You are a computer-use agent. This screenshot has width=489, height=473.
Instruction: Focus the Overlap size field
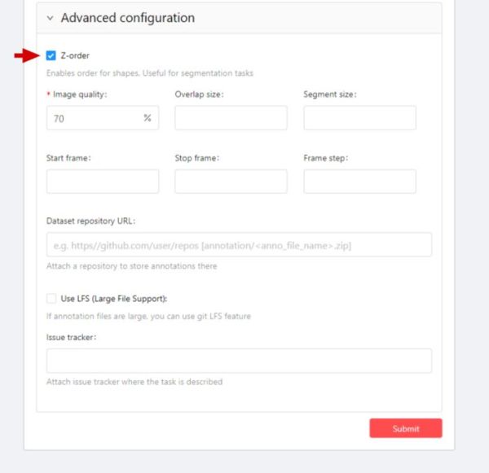click(231, 118)
